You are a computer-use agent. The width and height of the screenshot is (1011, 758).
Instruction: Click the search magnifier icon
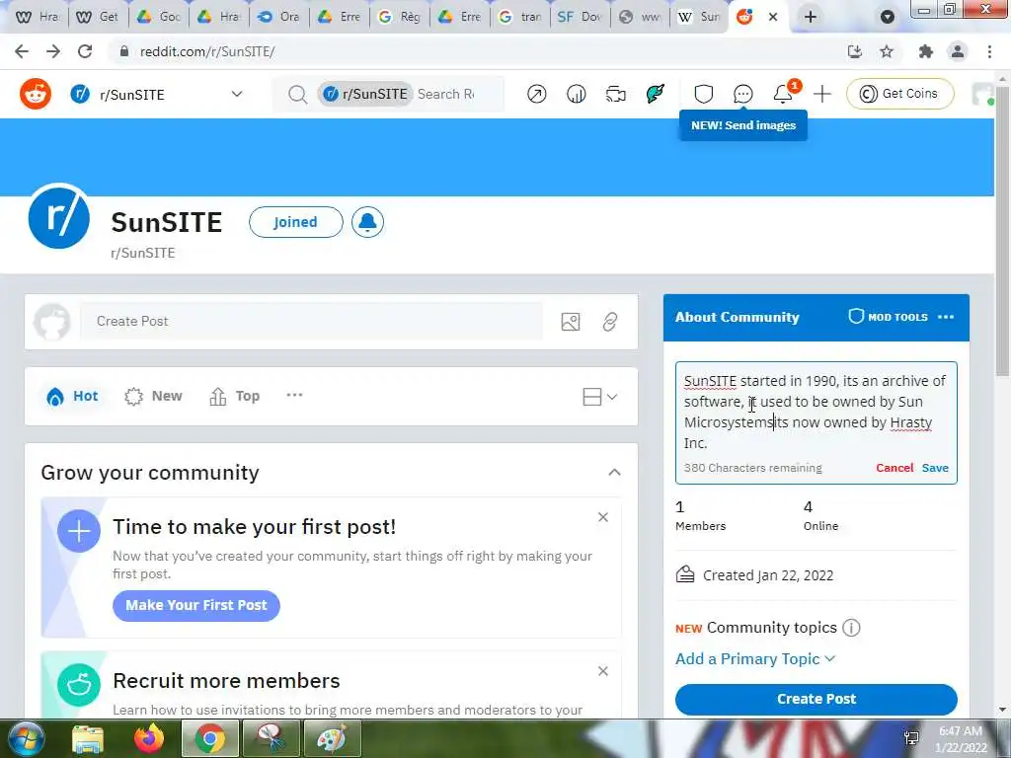tap(297, 94)
